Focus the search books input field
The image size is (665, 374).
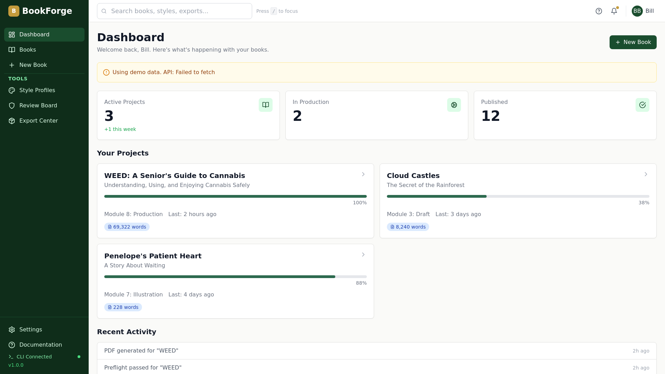175,11
